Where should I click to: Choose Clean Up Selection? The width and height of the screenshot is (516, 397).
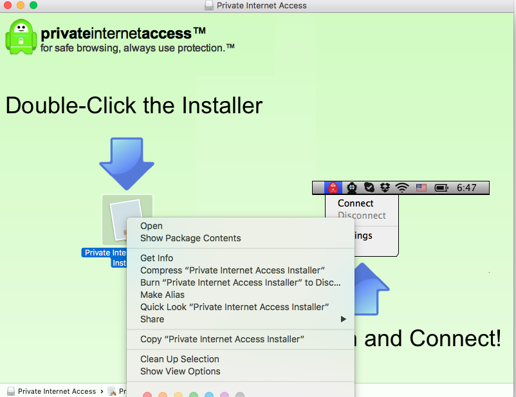tap(241, 359)
